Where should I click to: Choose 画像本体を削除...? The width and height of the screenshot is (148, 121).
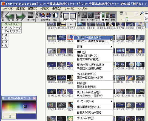(x=93, y=87)
